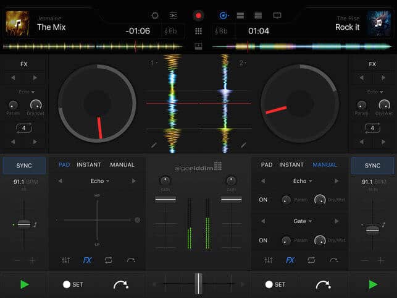This screenshot has width=397, height=298.
Task: Open settings with the gear icon
Action: pos(155,15)
